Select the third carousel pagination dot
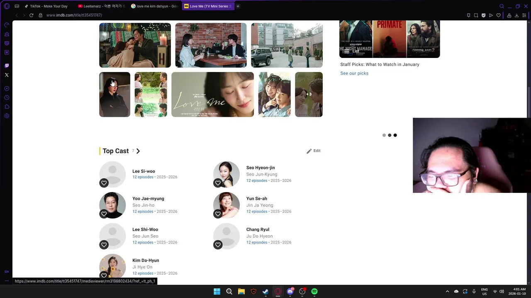The width and height of the screenshot is (531, 298). 395,135
